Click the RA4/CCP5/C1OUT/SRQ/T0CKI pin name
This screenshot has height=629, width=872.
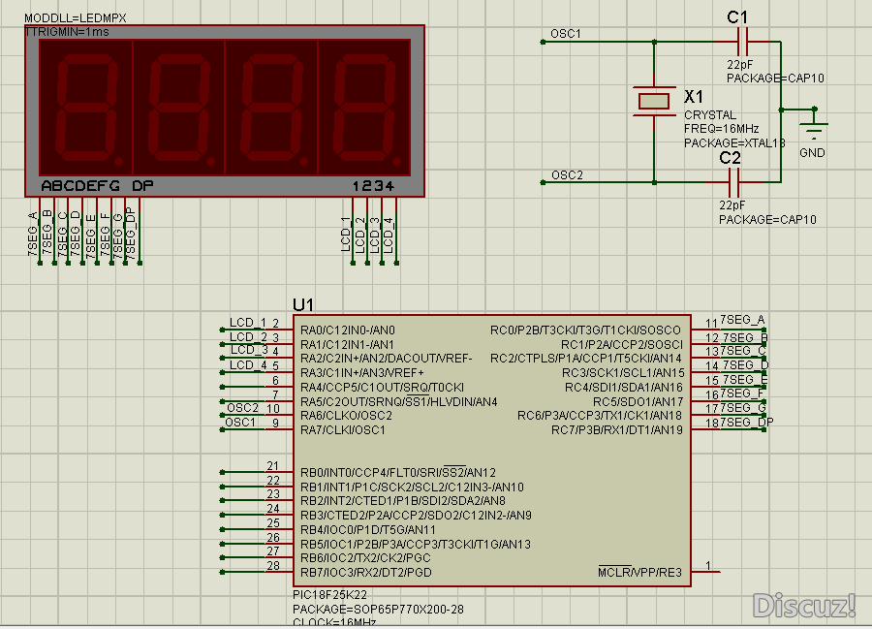[x=382, y=388]
